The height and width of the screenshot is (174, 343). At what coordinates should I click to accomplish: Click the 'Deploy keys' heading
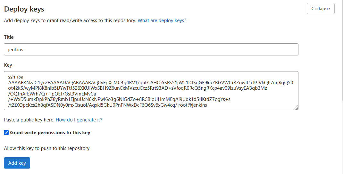(24, 9)
